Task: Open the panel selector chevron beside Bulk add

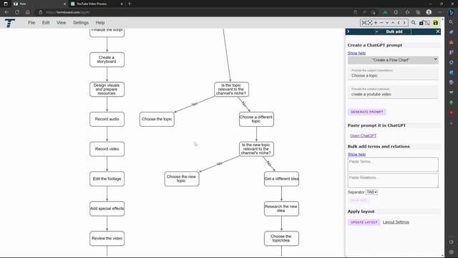Action: (376, 32)
